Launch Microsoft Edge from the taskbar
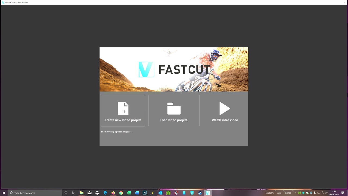This screenshot has width=348, height=196. (105, 193)
